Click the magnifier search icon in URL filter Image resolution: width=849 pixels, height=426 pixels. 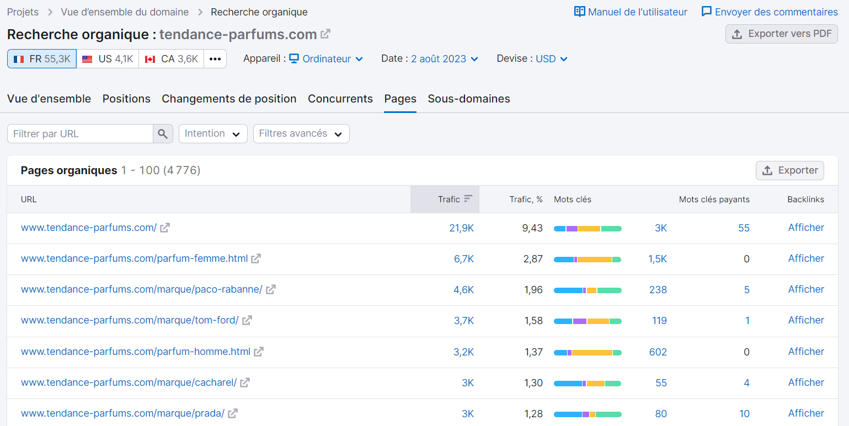[x=163, y=133]
